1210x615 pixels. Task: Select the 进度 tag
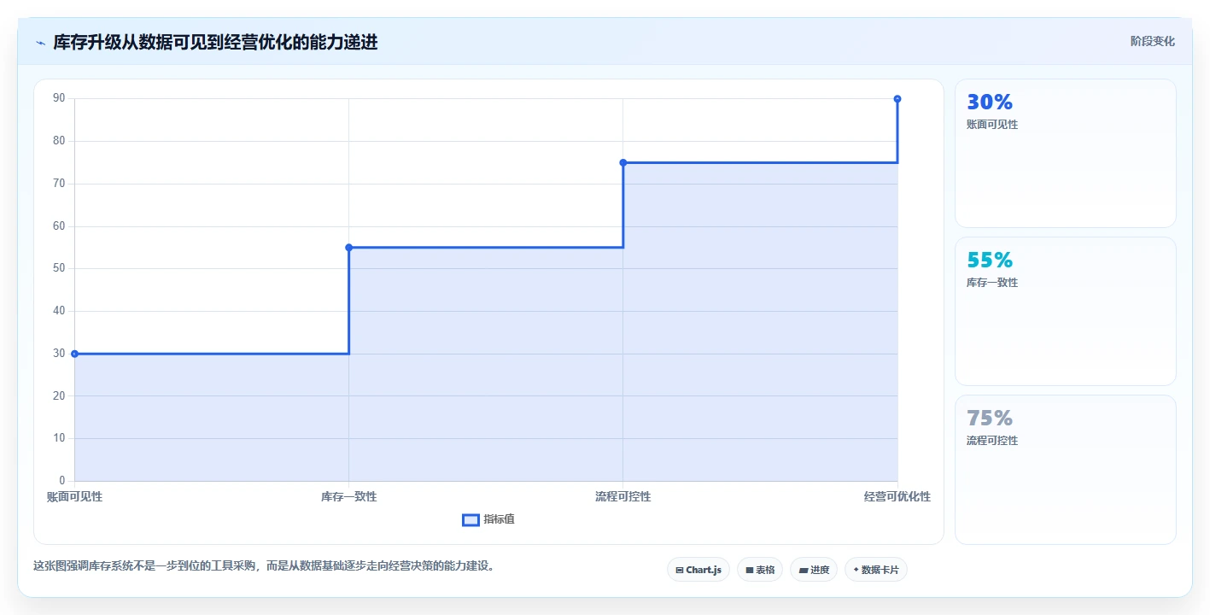[x=814, y=570]
